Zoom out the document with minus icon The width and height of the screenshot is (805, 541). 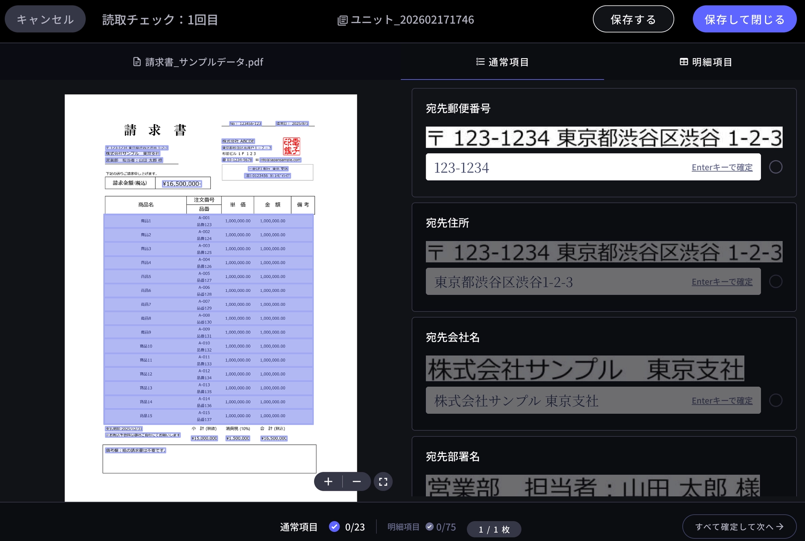coord(357,482)
